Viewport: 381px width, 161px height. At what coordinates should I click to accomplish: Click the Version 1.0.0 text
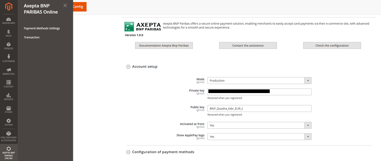[x=134, y=35]
